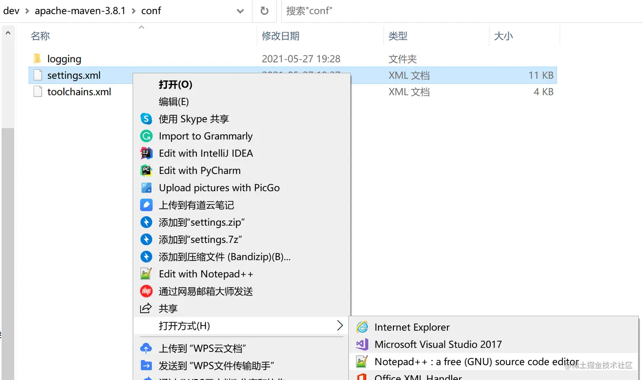This screenshot has width=643, height=380.
Task: Click the conf breadcrumb segment
Action: (151, 11)
